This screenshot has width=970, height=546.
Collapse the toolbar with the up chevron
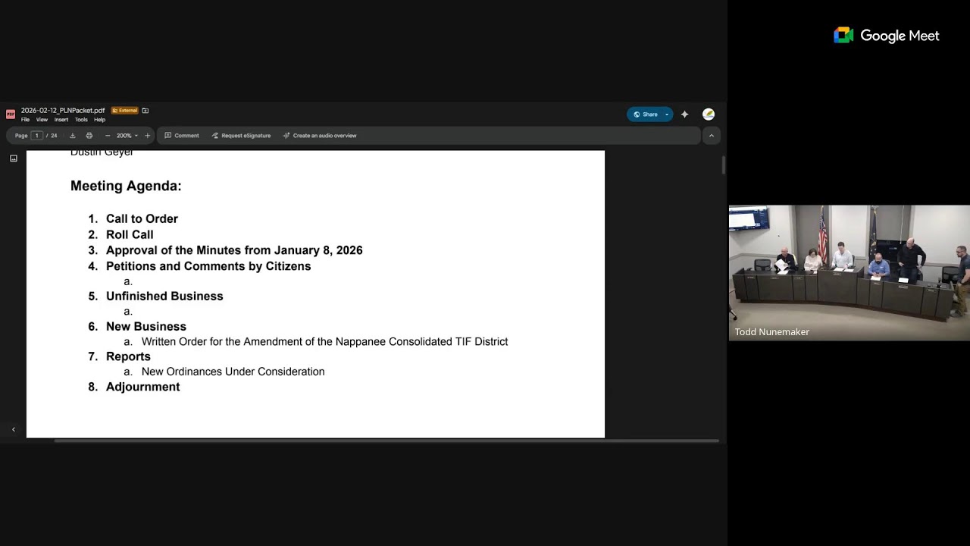(711, 136)
